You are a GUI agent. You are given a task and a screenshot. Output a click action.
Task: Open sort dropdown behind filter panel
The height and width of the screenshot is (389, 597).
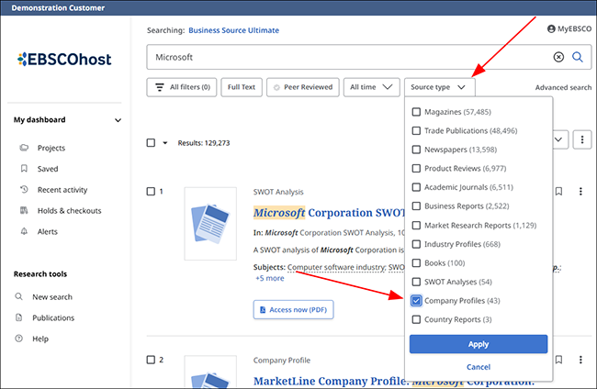pyautogui.click(x=560, y=139)
